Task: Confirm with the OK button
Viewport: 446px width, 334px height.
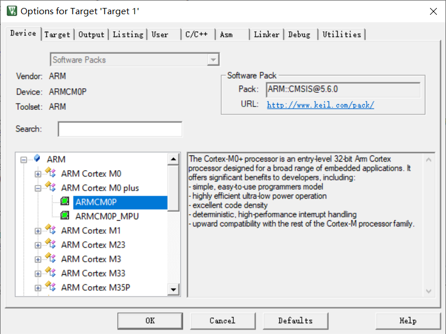Action: (150, 321)
